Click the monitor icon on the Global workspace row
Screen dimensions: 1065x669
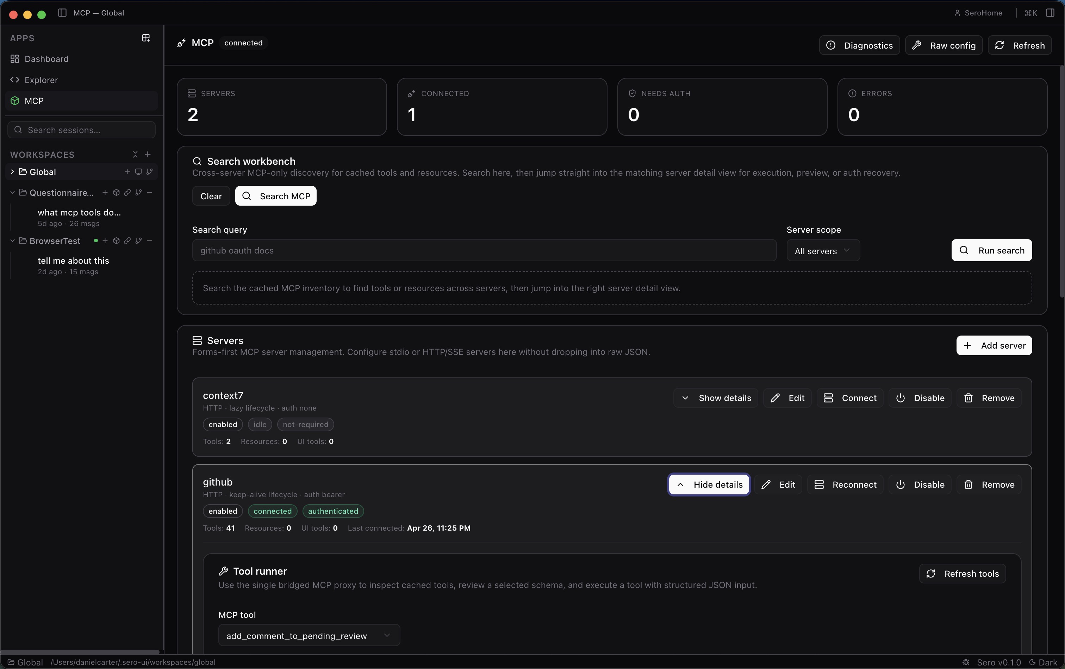tap(139, 172)
